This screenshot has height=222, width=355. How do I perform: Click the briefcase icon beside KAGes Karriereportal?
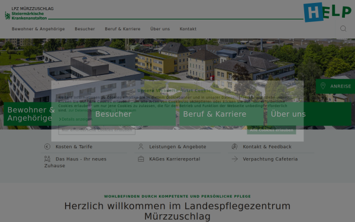[x=141, y=159]
